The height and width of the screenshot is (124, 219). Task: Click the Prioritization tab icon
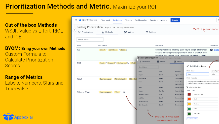tap(80, 32)
